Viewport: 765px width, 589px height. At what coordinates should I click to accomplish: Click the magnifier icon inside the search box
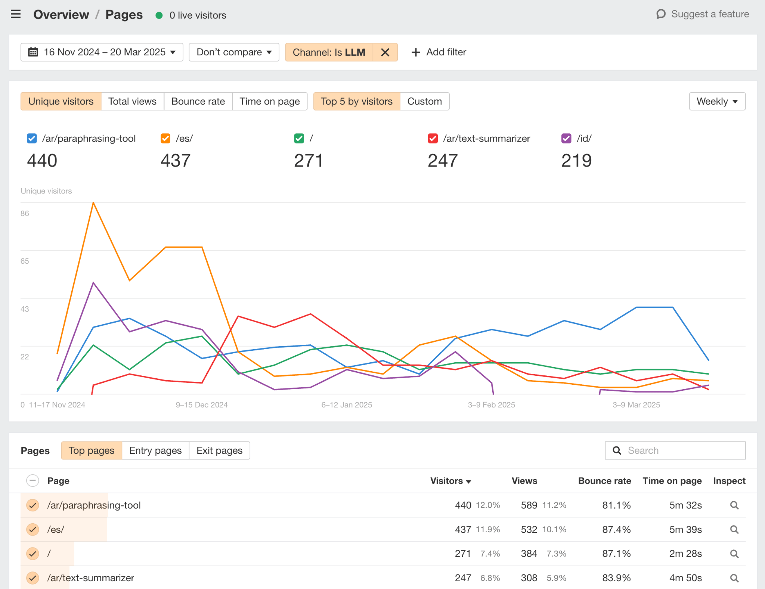pyautogui.click(x=616, y=450)
